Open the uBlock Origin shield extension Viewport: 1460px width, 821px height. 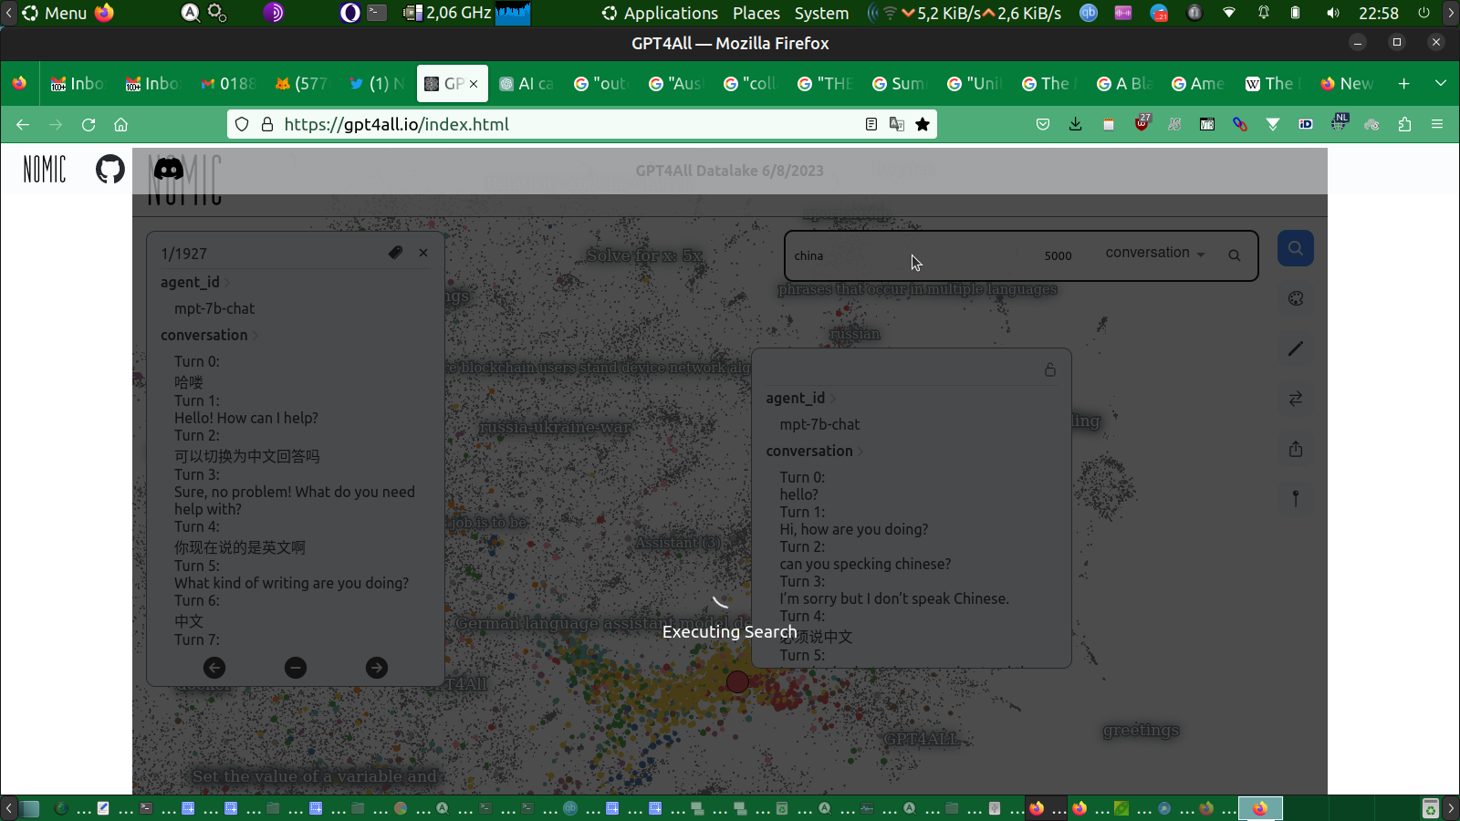click(1142, 123)
